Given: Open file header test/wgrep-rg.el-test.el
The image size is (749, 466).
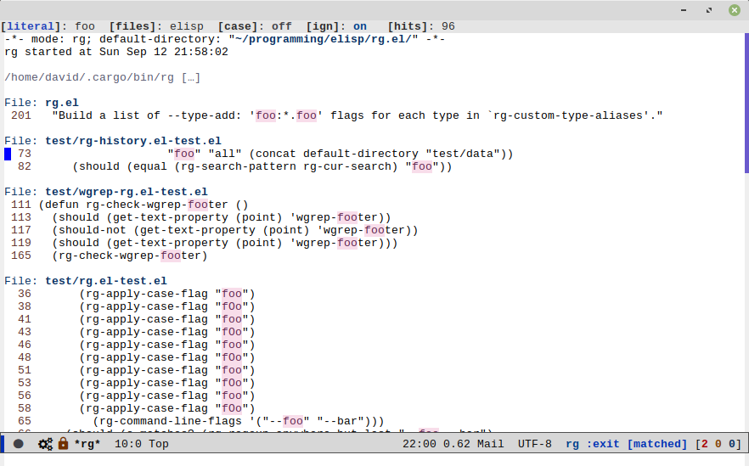Looking at the screenshot, I should coord(127,192).
